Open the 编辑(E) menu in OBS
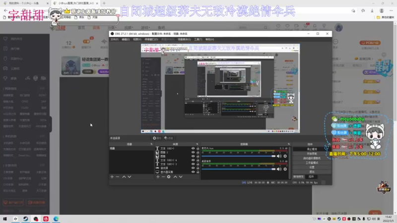This screenshot has width=397, height=223. (126, 40)
